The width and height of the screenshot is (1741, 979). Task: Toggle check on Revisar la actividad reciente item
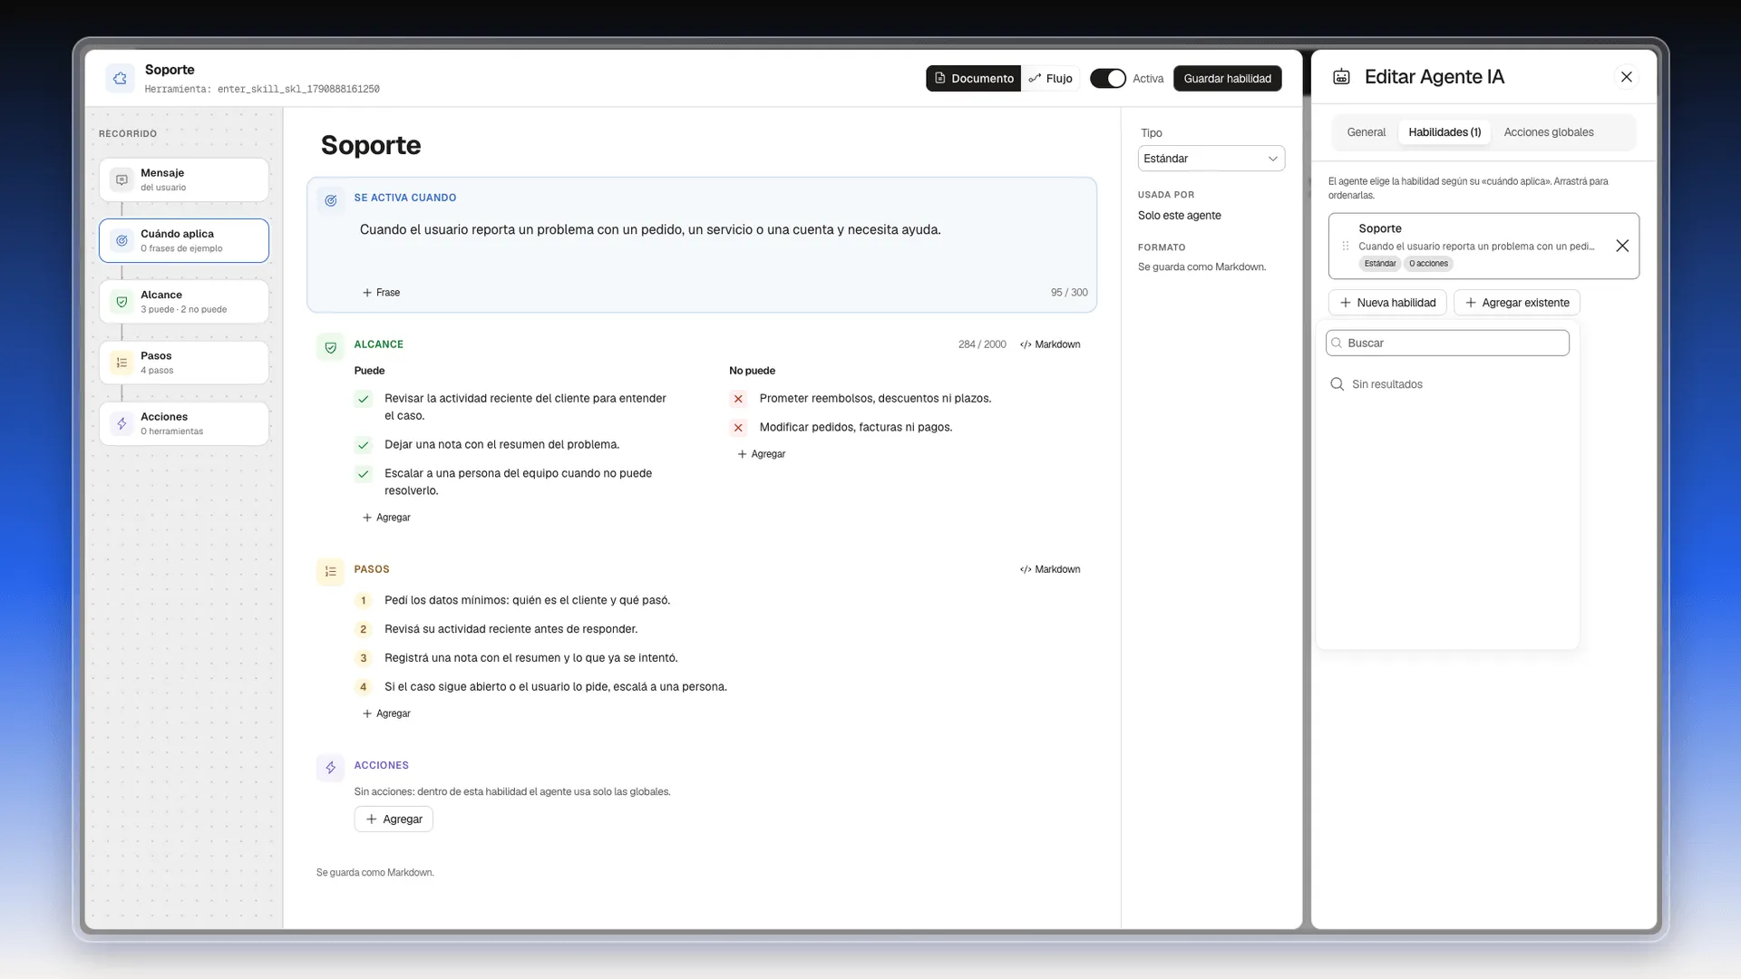(x=364, y=399)
